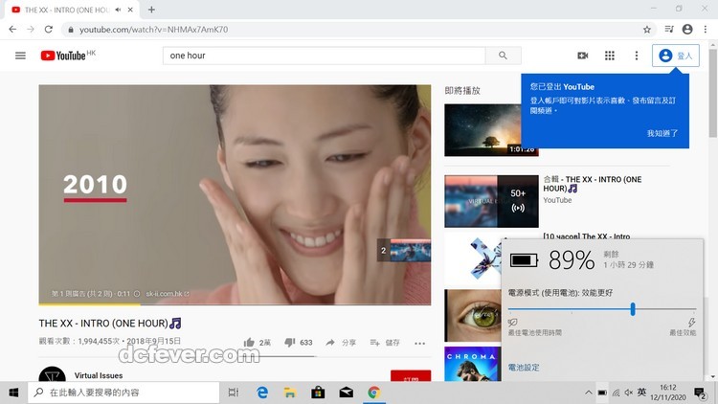Image resolution: width=718 pixels, height=404 pixels.
Task: Open the notification action center
Action: coord(700,393)
